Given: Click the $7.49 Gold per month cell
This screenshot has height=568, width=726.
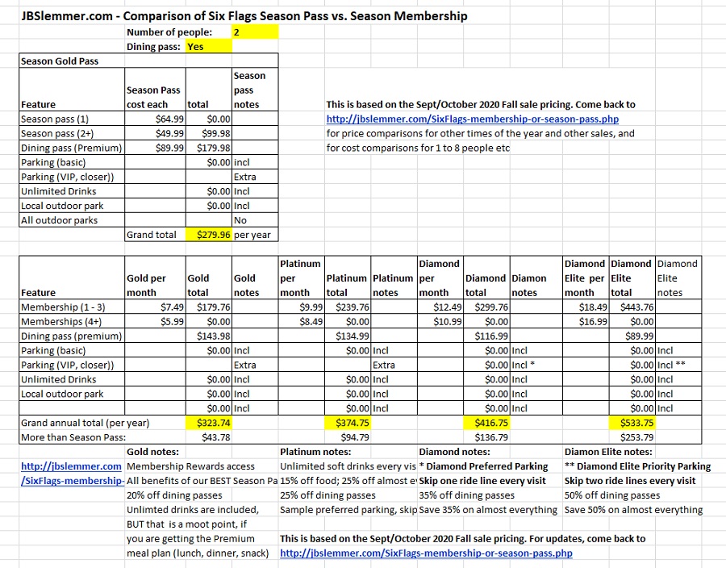Looking at the screenshot, I should pos(155,307).
